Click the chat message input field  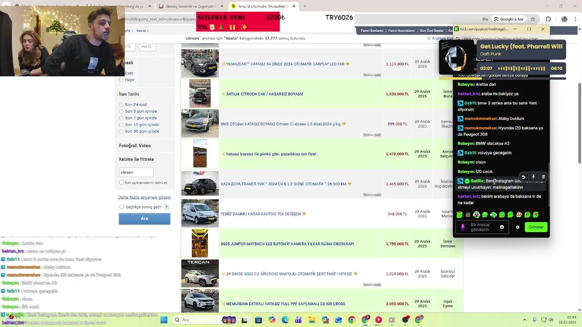tap(482, 227)
